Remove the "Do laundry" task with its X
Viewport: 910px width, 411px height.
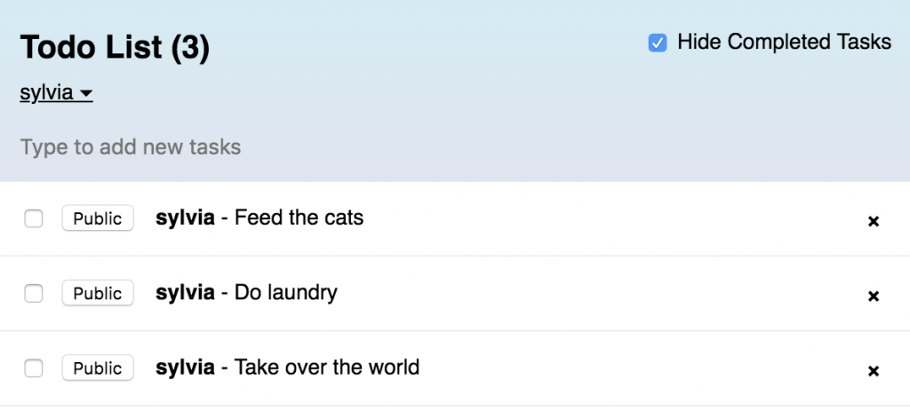[x=873, y=296]
